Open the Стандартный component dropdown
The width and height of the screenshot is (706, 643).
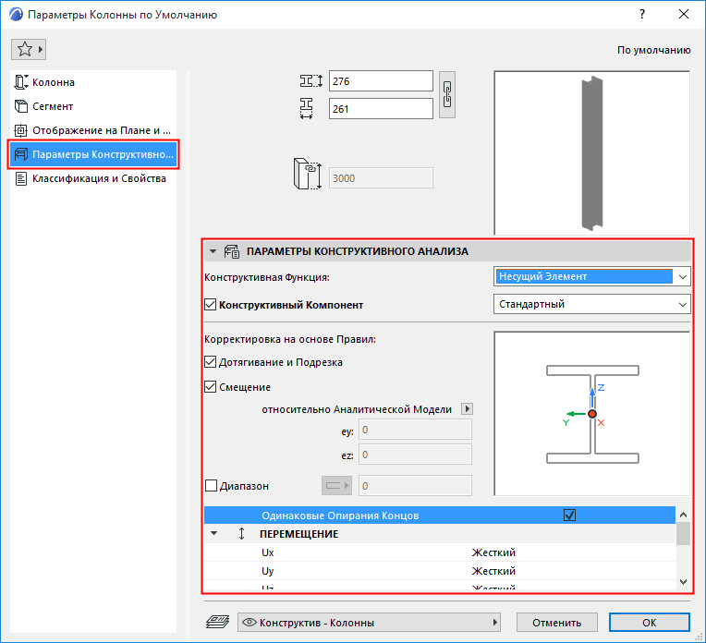point(591,304)
